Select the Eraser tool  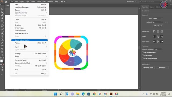click(2, 33)
